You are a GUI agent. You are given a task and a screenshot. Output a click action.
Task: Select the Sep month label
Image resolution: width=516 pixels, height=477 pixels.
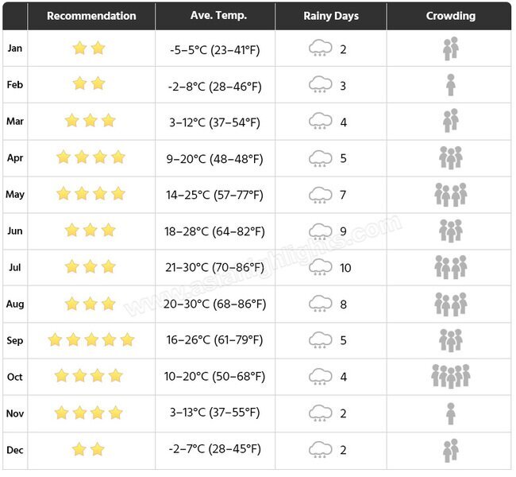tap(15, 340)
